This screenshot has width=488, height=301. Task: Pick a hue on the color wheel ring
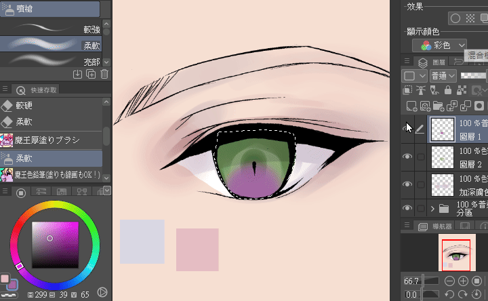click(55, 245)
